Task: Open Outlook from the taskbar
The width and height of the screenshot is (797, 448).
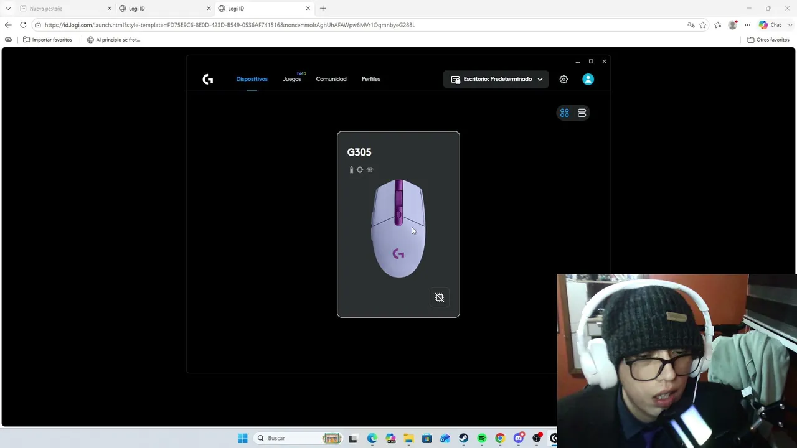Action: [445, 438]
